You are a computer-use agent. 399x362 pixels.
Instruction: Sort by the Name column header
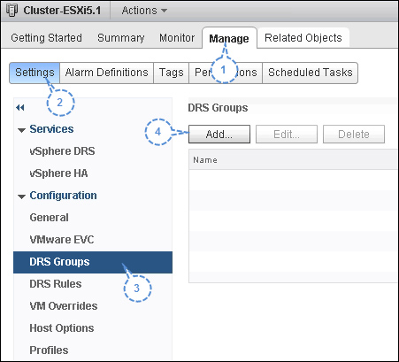click(294, 160)
